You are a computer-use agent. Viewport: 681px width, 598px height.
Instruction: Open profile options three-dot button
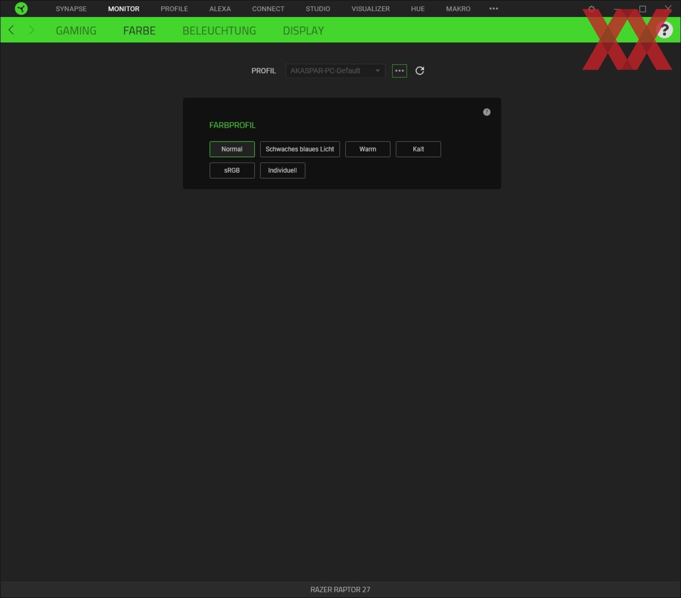399,70
